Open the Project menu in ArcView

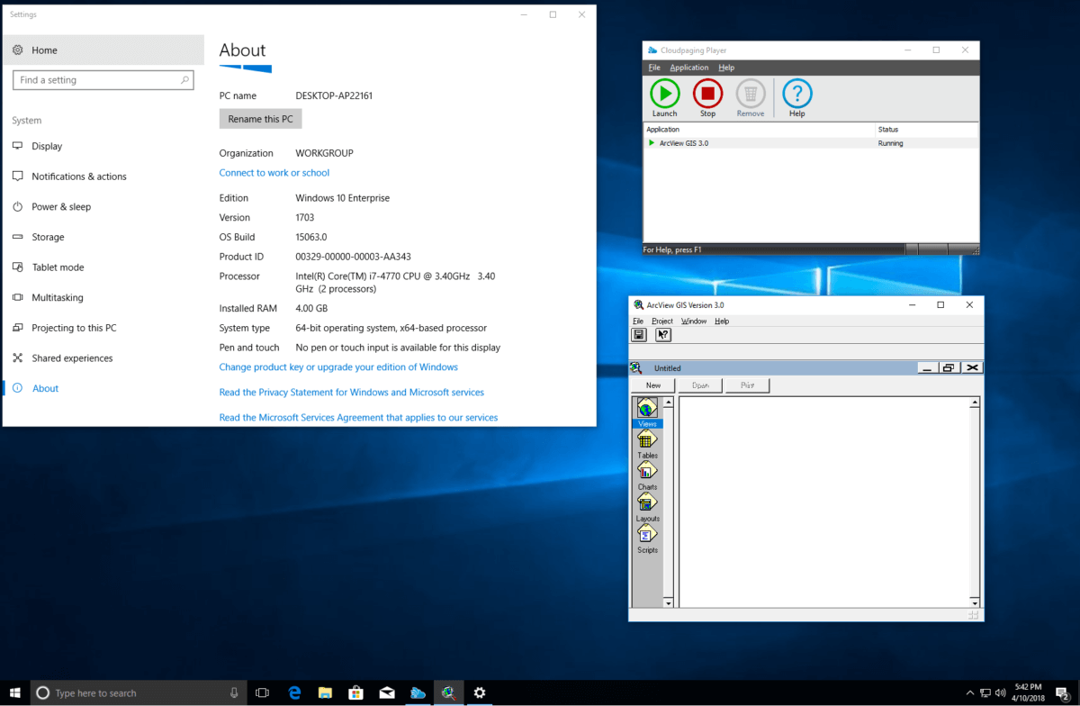[x=662, y=321]
